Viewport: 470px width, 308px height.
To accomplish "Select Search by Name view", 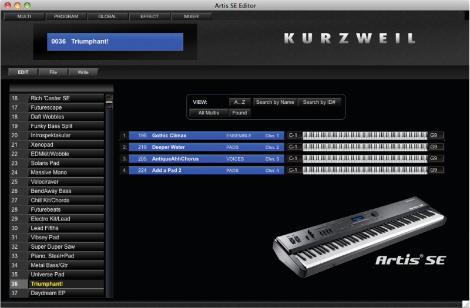I will pos(275,102).
